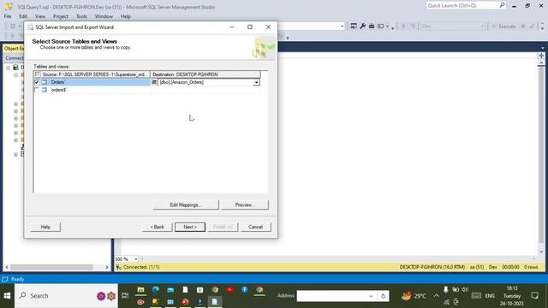Open the taskbar Address field dropdown arrow
Image resolution: width=548 pixels, height=308 pixels.
371,296
